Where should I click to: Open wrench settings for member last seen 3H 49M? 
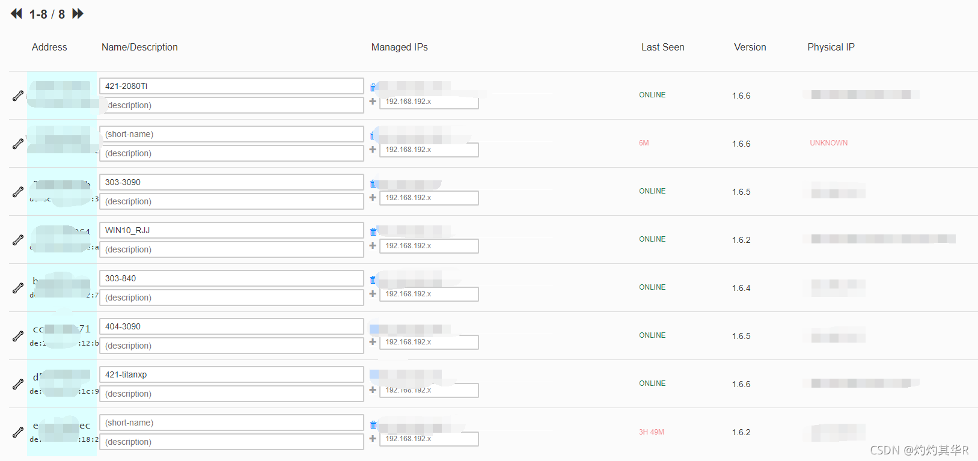(18, 432)
